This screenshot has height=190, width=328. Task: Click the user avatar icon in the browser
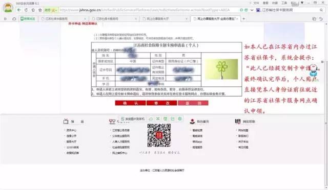tap(8, 8)
